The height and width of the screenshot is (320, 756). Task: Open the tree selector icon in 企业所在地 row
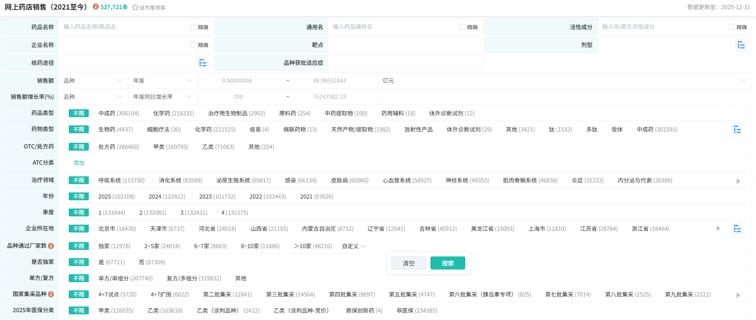737,229
